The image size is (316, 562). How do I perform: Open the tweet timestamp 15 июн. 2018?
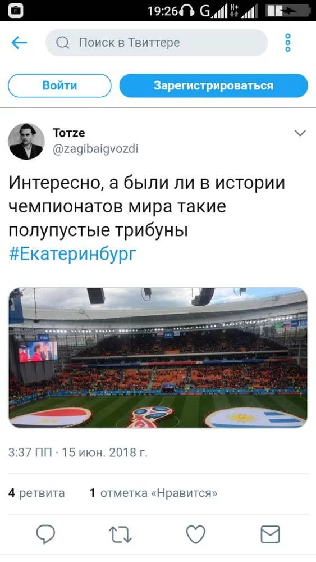78,452
